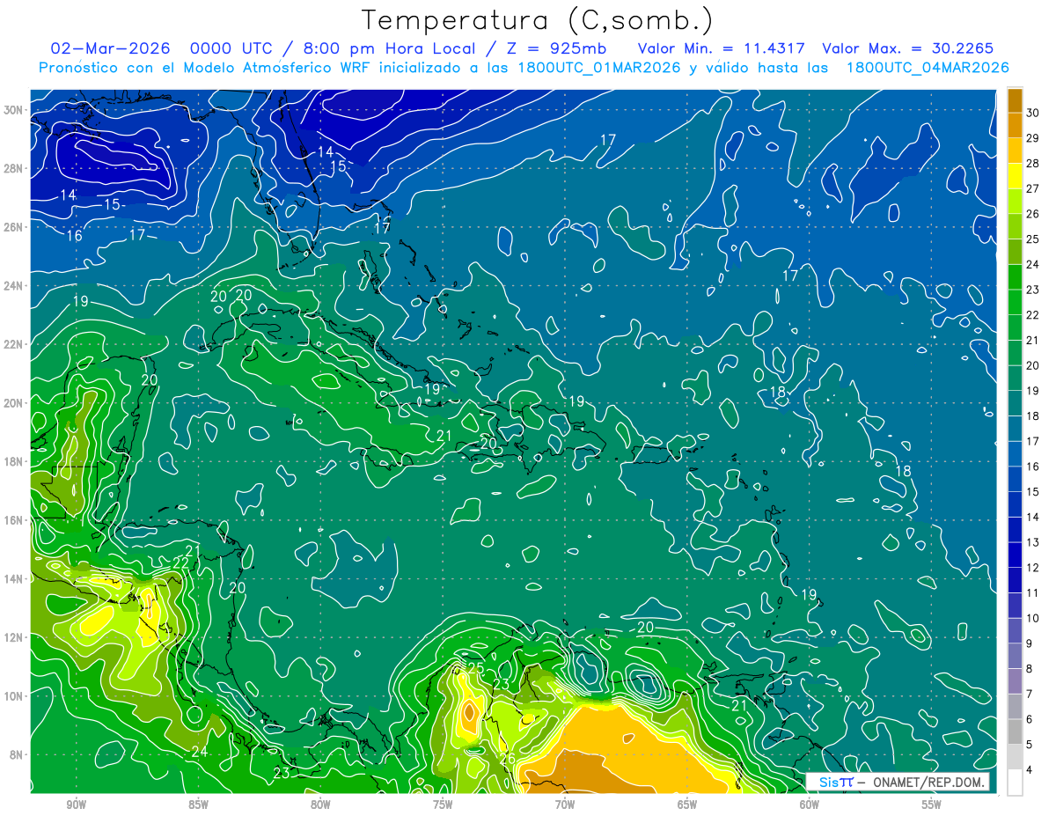1056x816 pixels.
Task: Click the '22N' latitude axis label
Action: 14,344
